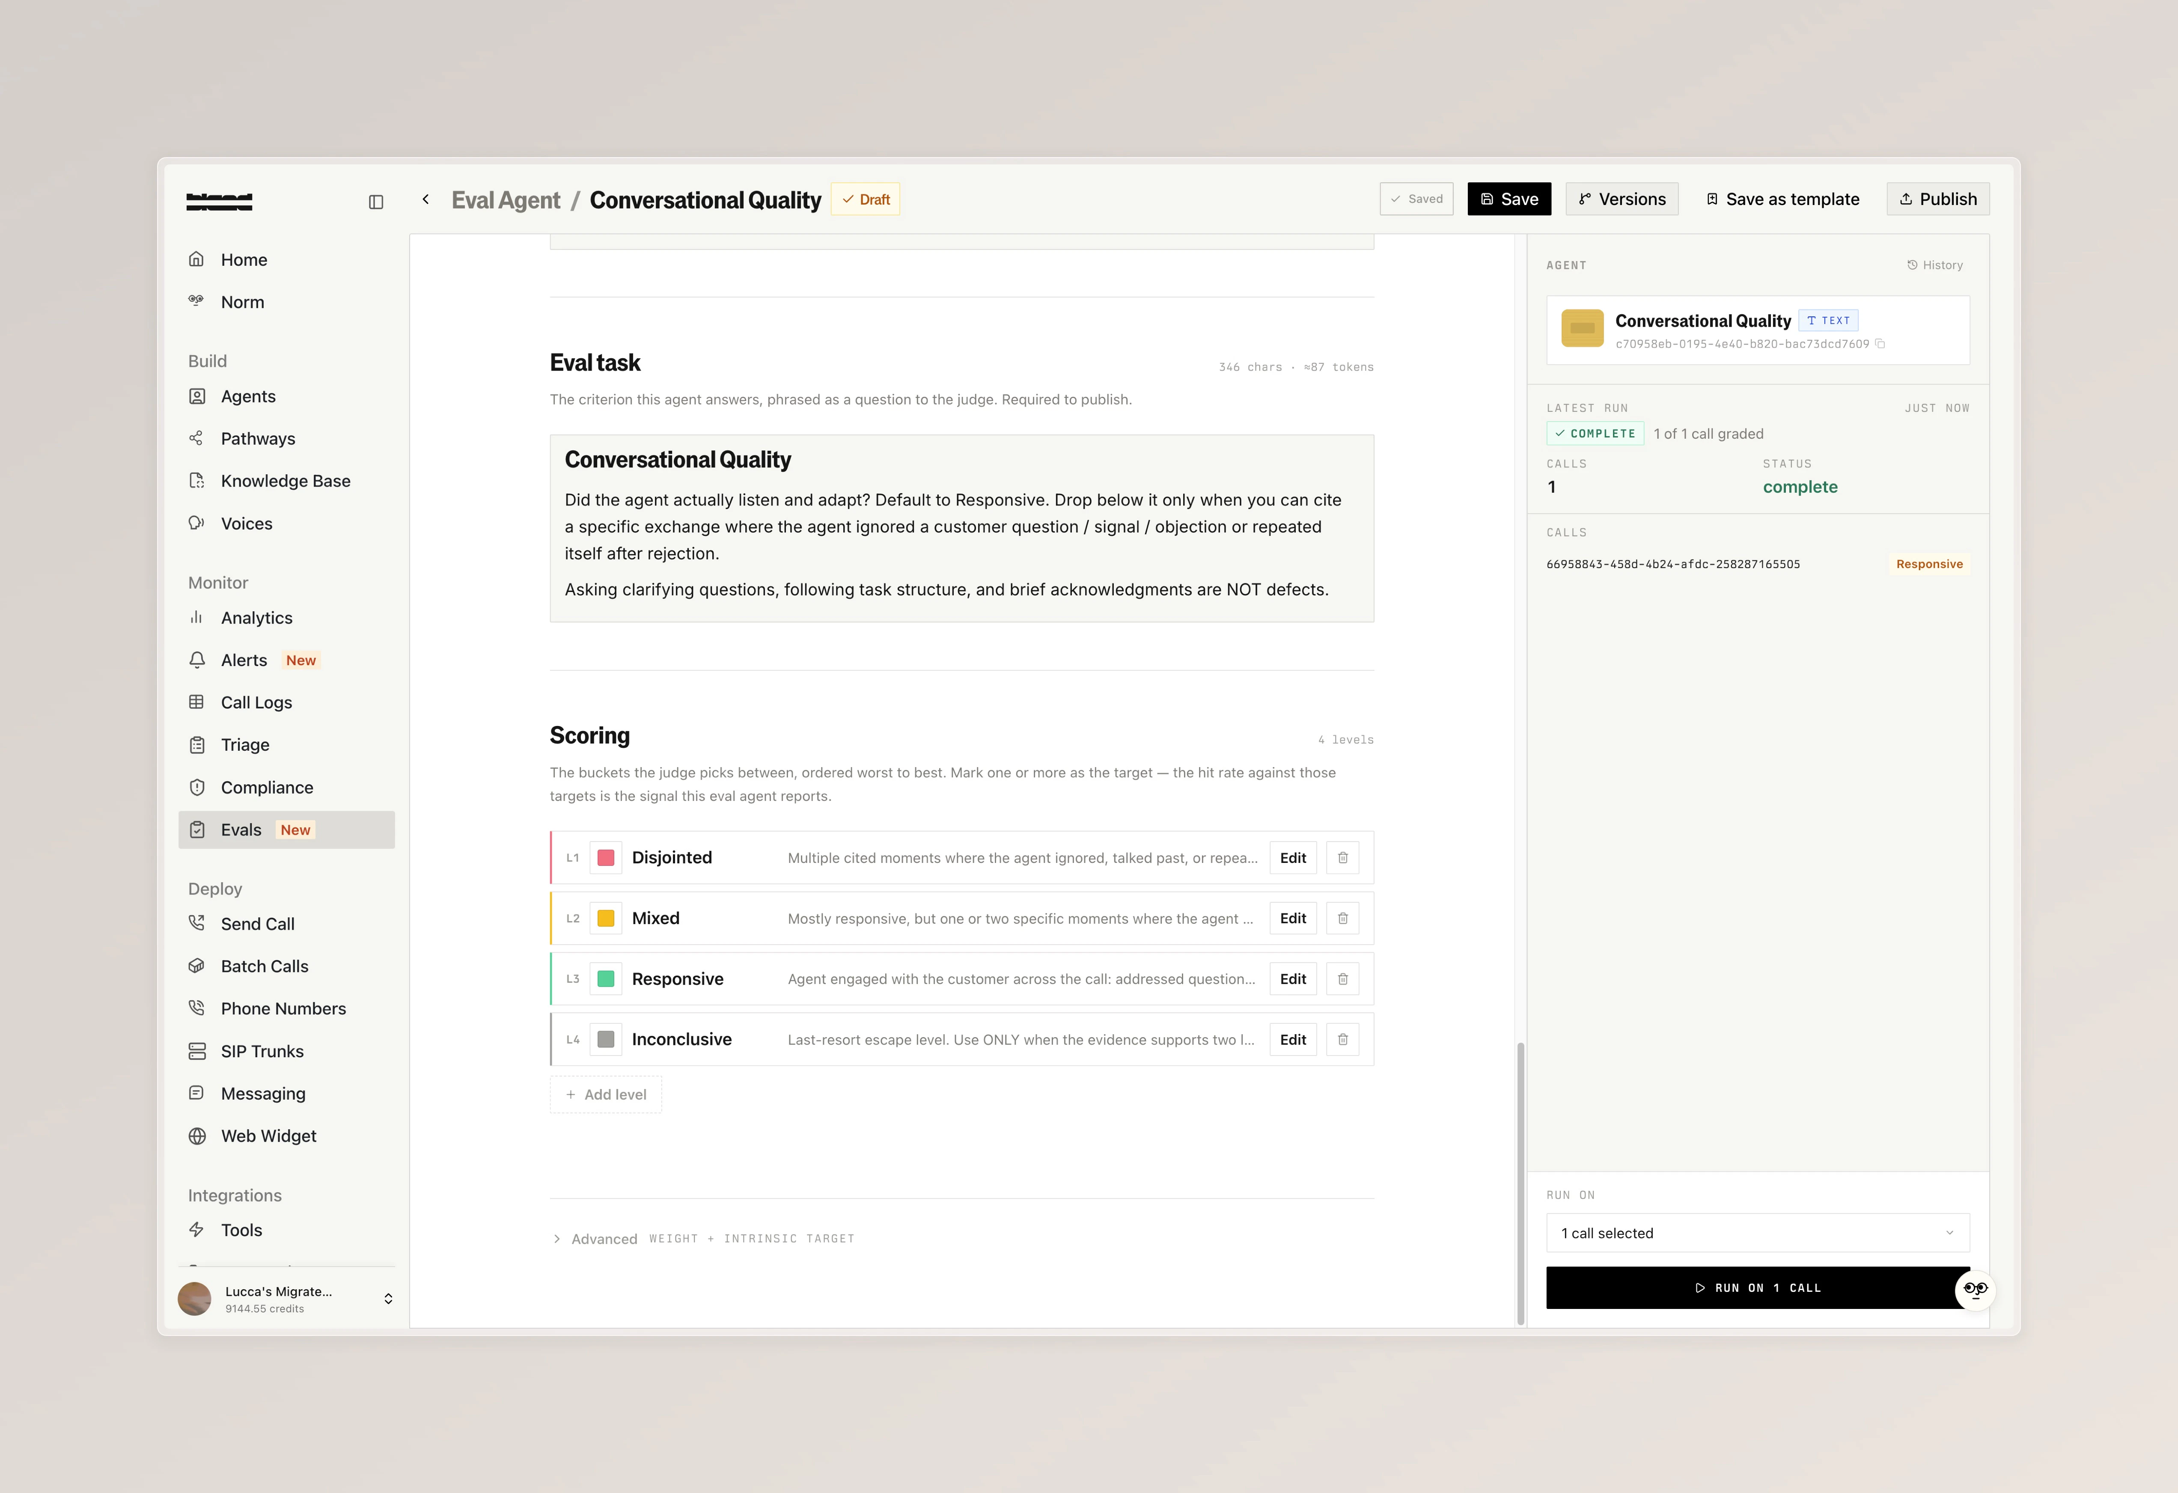Open Knowledge Base
This screenshot has height=1493, width=2178.
point(286,481)
